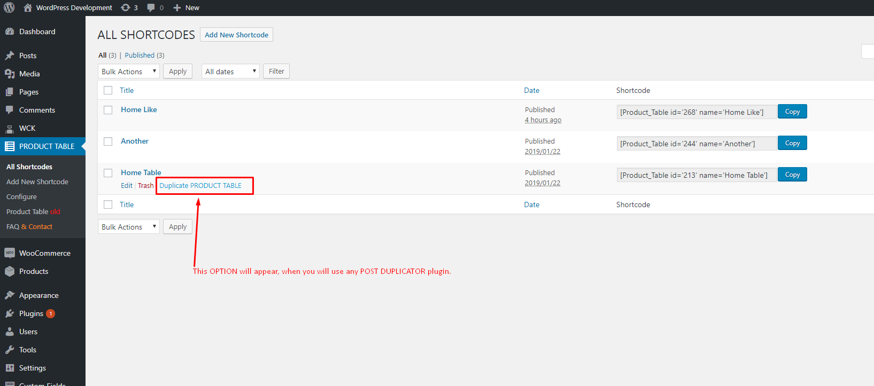Open the Tools wrench icon in sidebar

(10, 350)
